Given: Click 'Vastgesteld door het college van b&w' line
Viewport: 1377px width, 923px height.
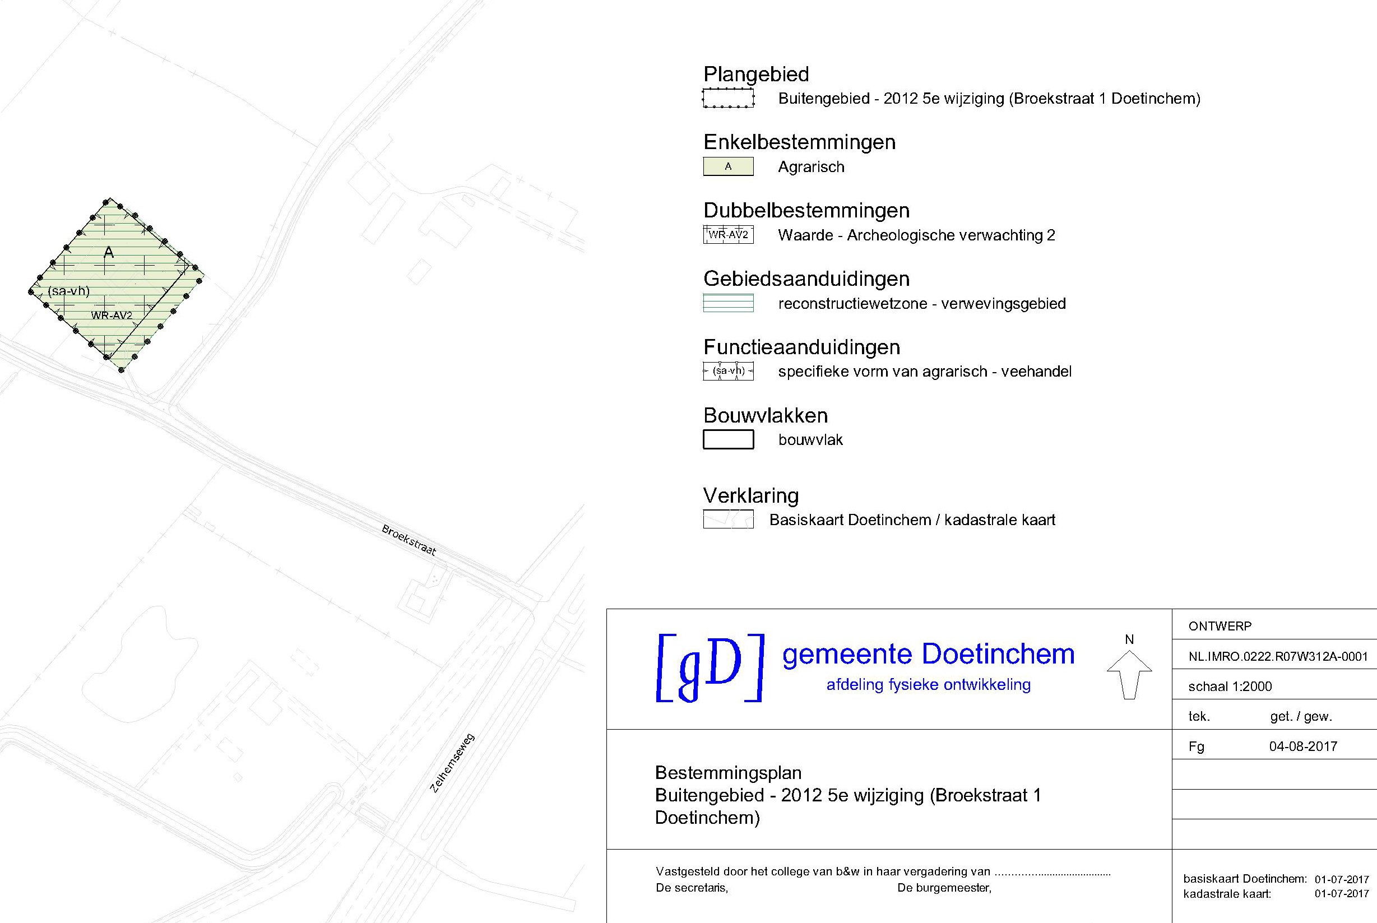Looking at the screenshot, I should [883, 871].
